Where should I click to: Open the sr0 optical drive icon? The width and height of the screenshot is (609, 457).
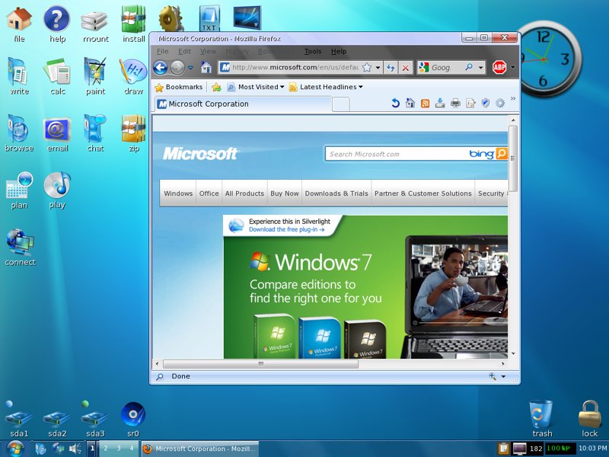pyautogui.click(x=132, y=420)
